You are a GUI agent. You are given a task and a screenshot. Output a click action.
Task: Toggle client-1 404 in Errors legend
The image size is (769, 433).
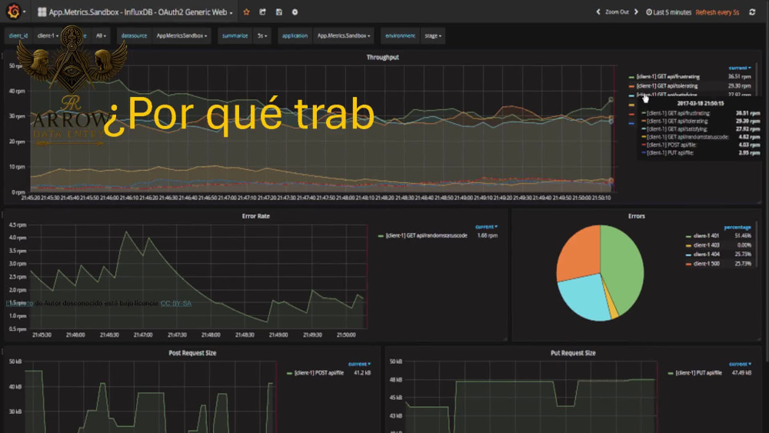tap(706, 255)
